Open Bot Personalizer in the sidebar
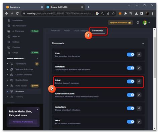The image size is (159, 133). coord(19,26)
